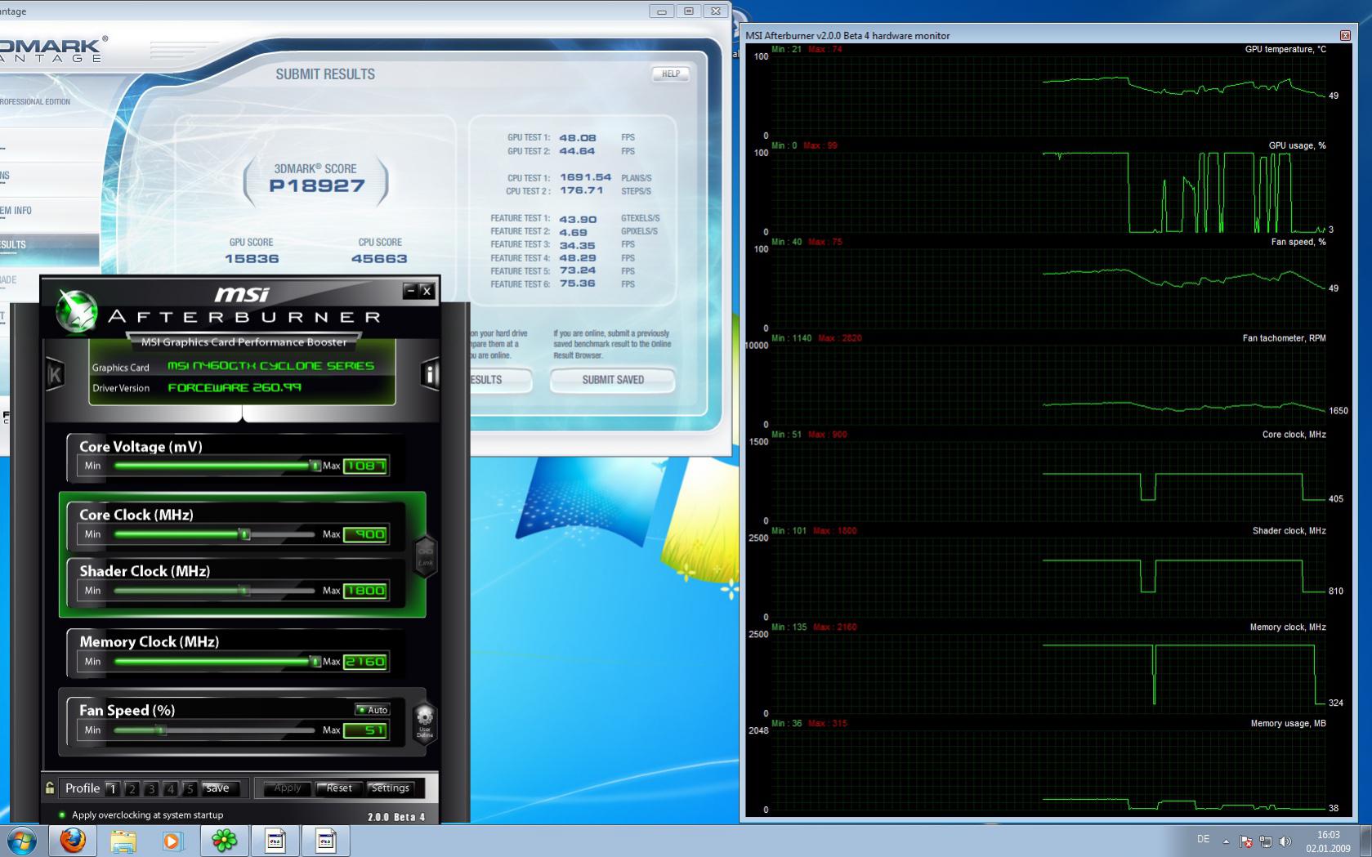The height and width of the screenshot is (857, 1372).
Task: Select Afterburner profile slot 5
Action: (x=190, y=788)
